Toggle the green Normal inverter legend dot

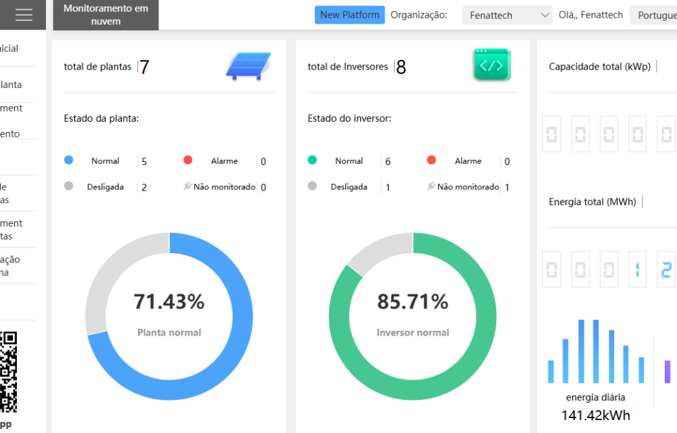coord(312,160)
